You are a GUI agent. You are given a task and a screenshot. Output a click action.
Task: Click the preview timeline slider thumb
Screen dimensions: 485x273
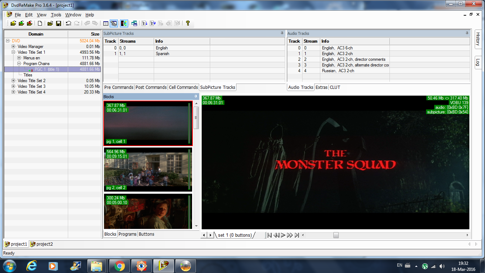pos(336,235)
